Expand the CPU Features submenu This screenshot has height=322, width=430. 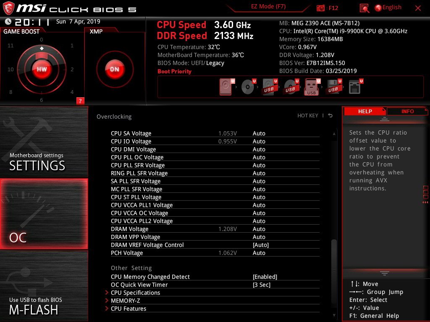(x=215, y=308)
